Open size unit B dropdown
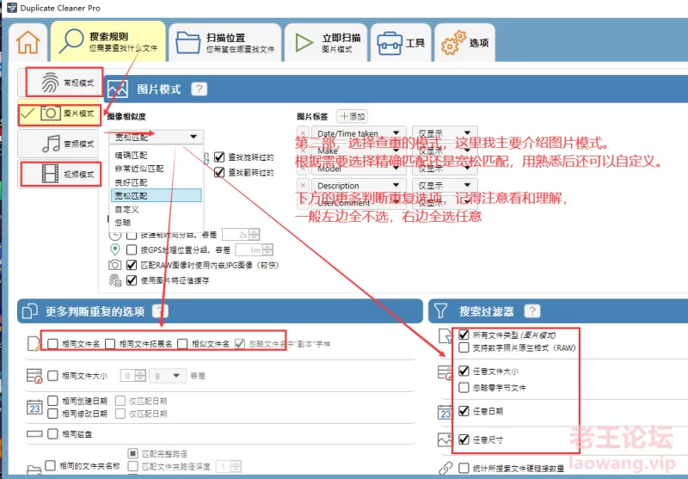 coord(168,376)
